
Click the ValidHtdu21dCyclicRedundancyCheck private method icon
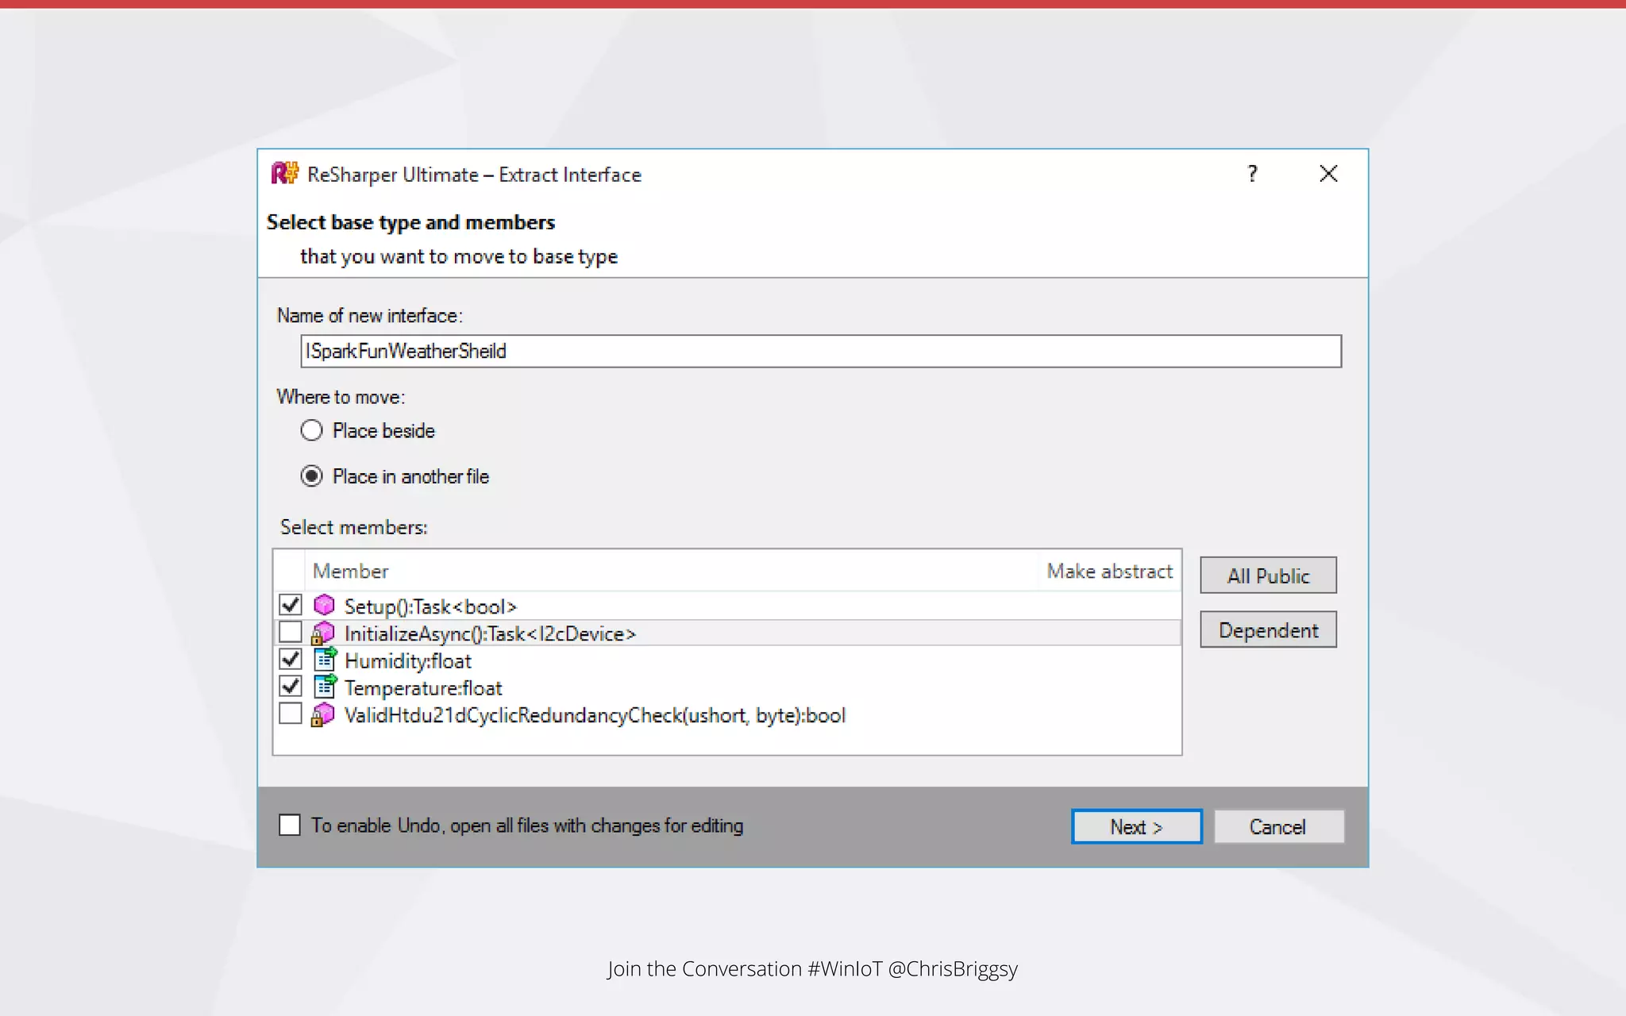pos(322,714)
